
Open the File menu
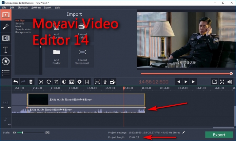tap(4, 8)
